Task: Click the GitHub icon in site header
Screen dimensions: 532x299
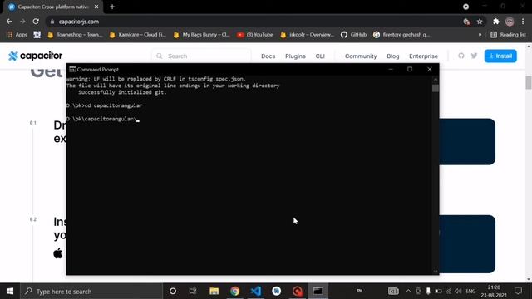Action: click(x=461, y=56)
